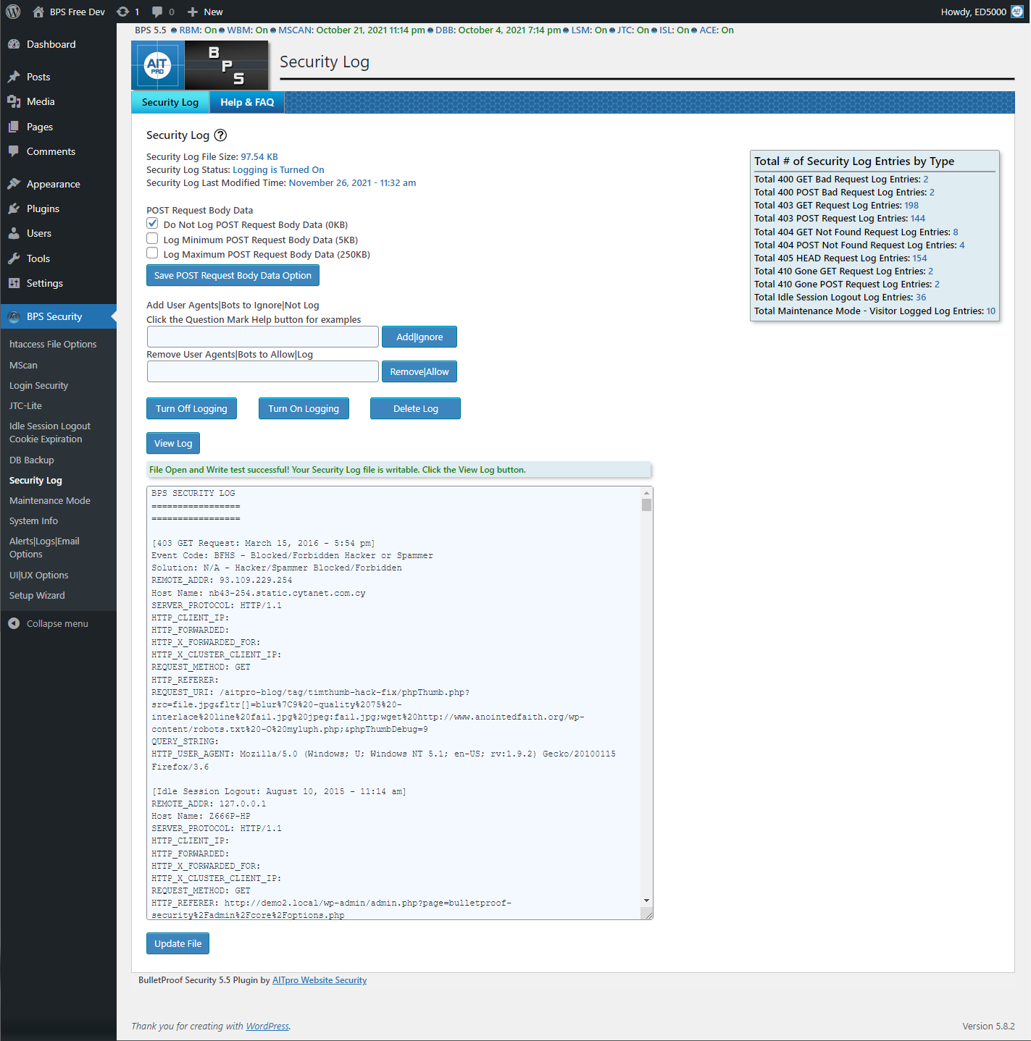Click the Add|Ignore button
Image resolution: width=1031 pixels, height=1041 pixels.
pos(420,337)
